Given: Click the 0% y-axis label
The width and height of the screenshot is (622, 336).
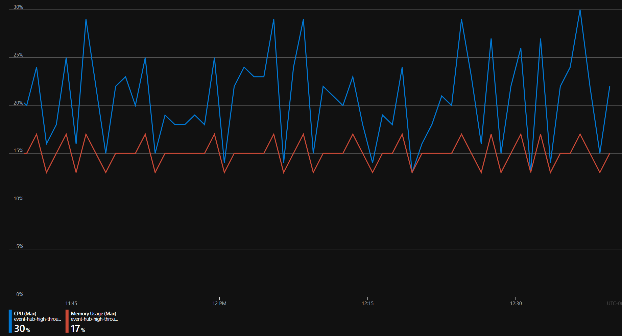Looking at the screenshot, I should (x=20, y=294).
